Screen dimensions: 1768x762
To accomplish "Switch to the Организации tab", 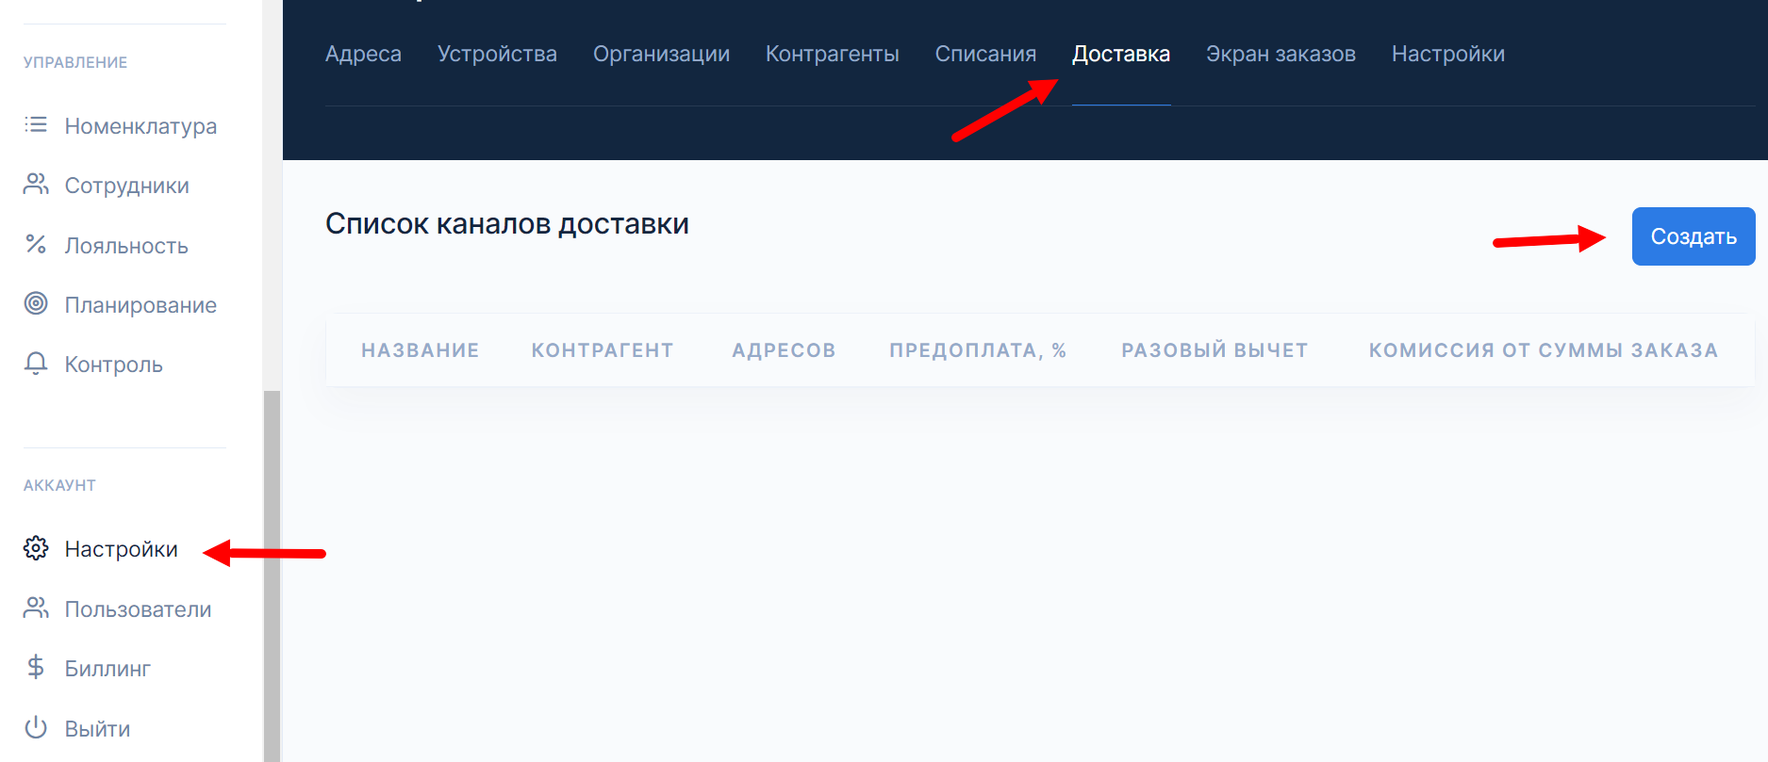I will (x=661, y=54).
